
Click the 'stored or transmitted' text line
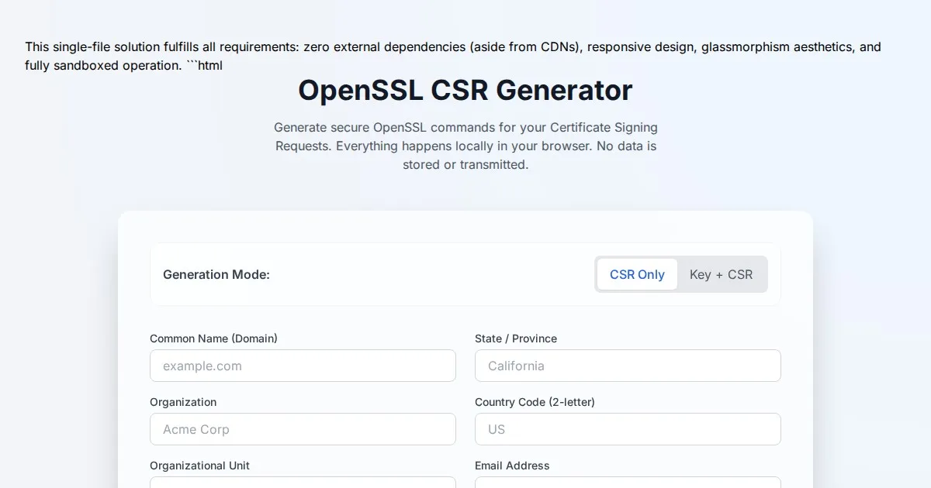[x=465, y=164]
